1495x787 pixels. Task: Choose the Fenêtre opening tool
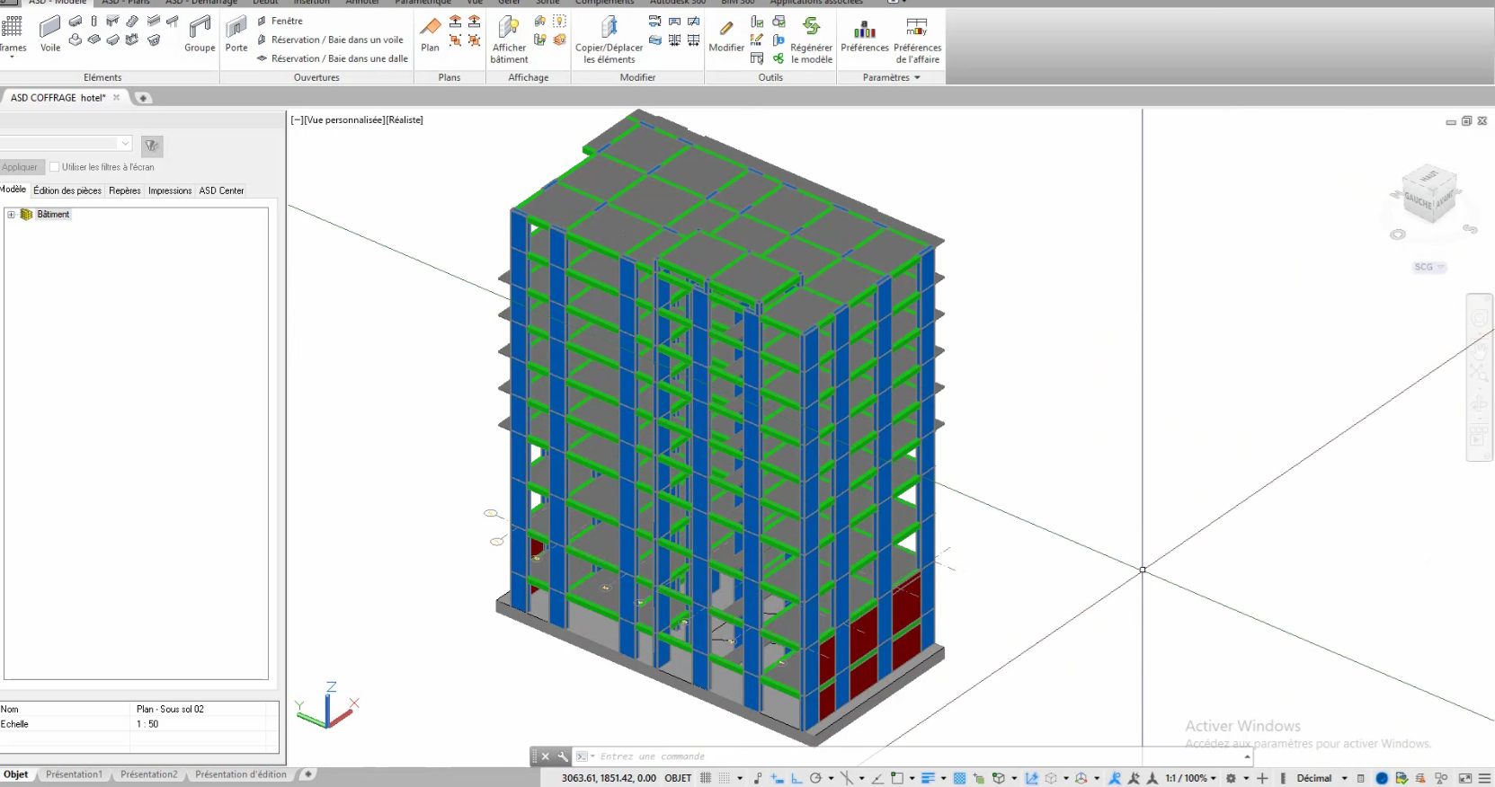point(280,21)
